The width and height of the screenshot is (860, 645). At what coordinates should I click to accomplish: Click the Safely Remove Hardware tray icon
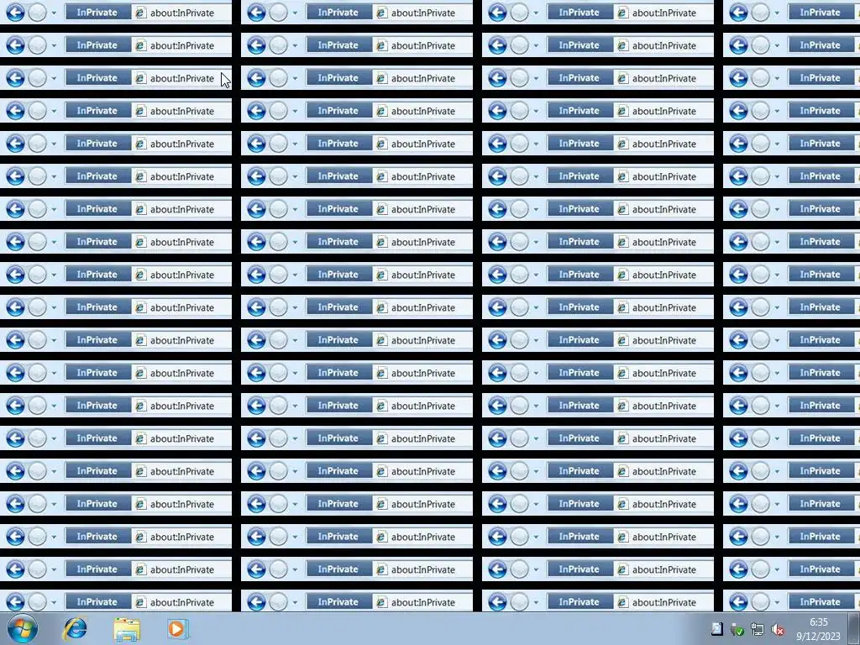click(x=737, y=630)
